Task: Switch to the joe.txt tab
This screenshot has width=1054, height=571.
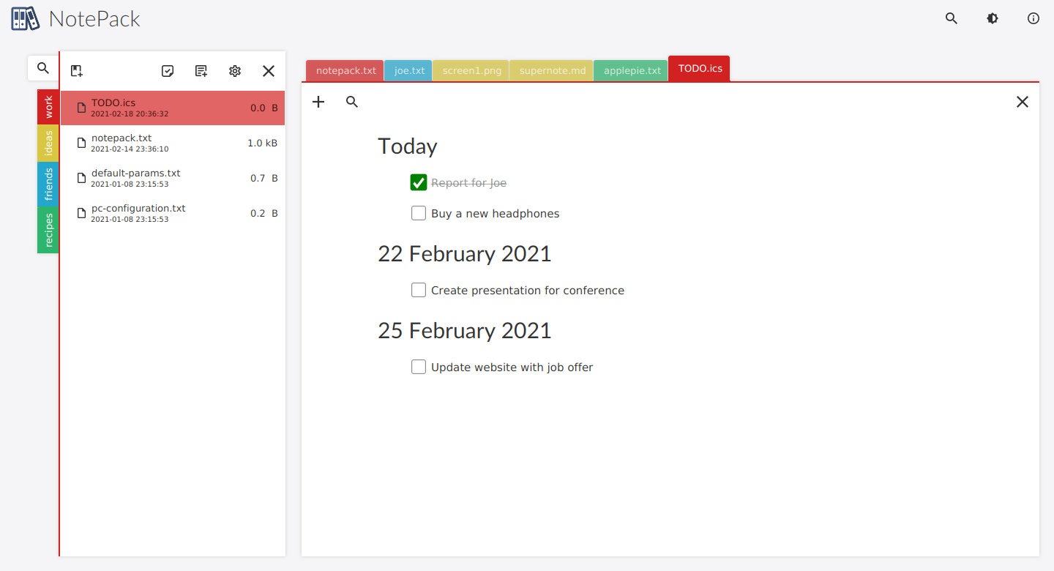Action: point(409,71)
